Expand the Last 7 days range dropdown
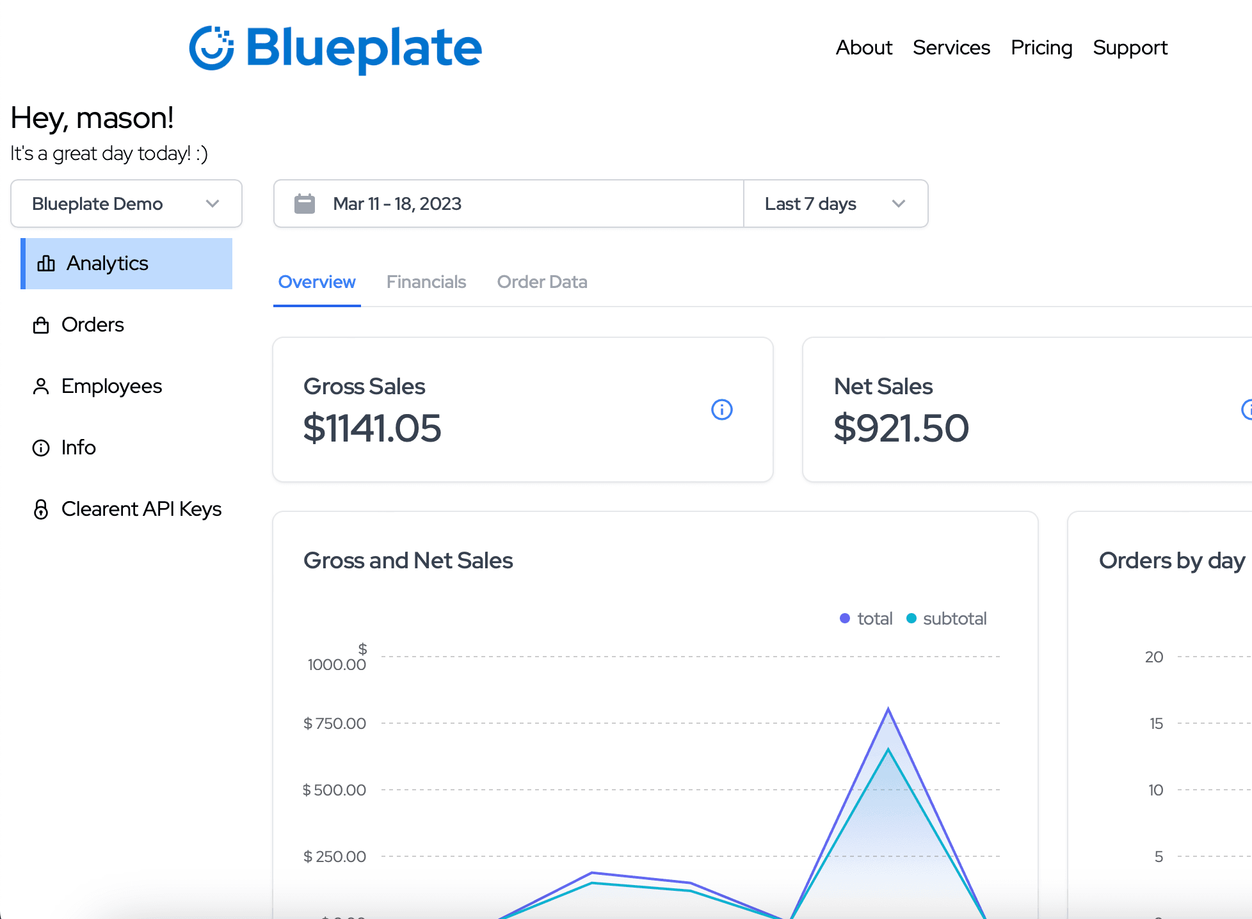 tap(836, 204)
